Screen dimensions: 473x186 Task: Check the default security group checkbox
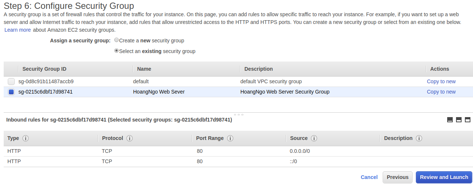pos(11,82)
